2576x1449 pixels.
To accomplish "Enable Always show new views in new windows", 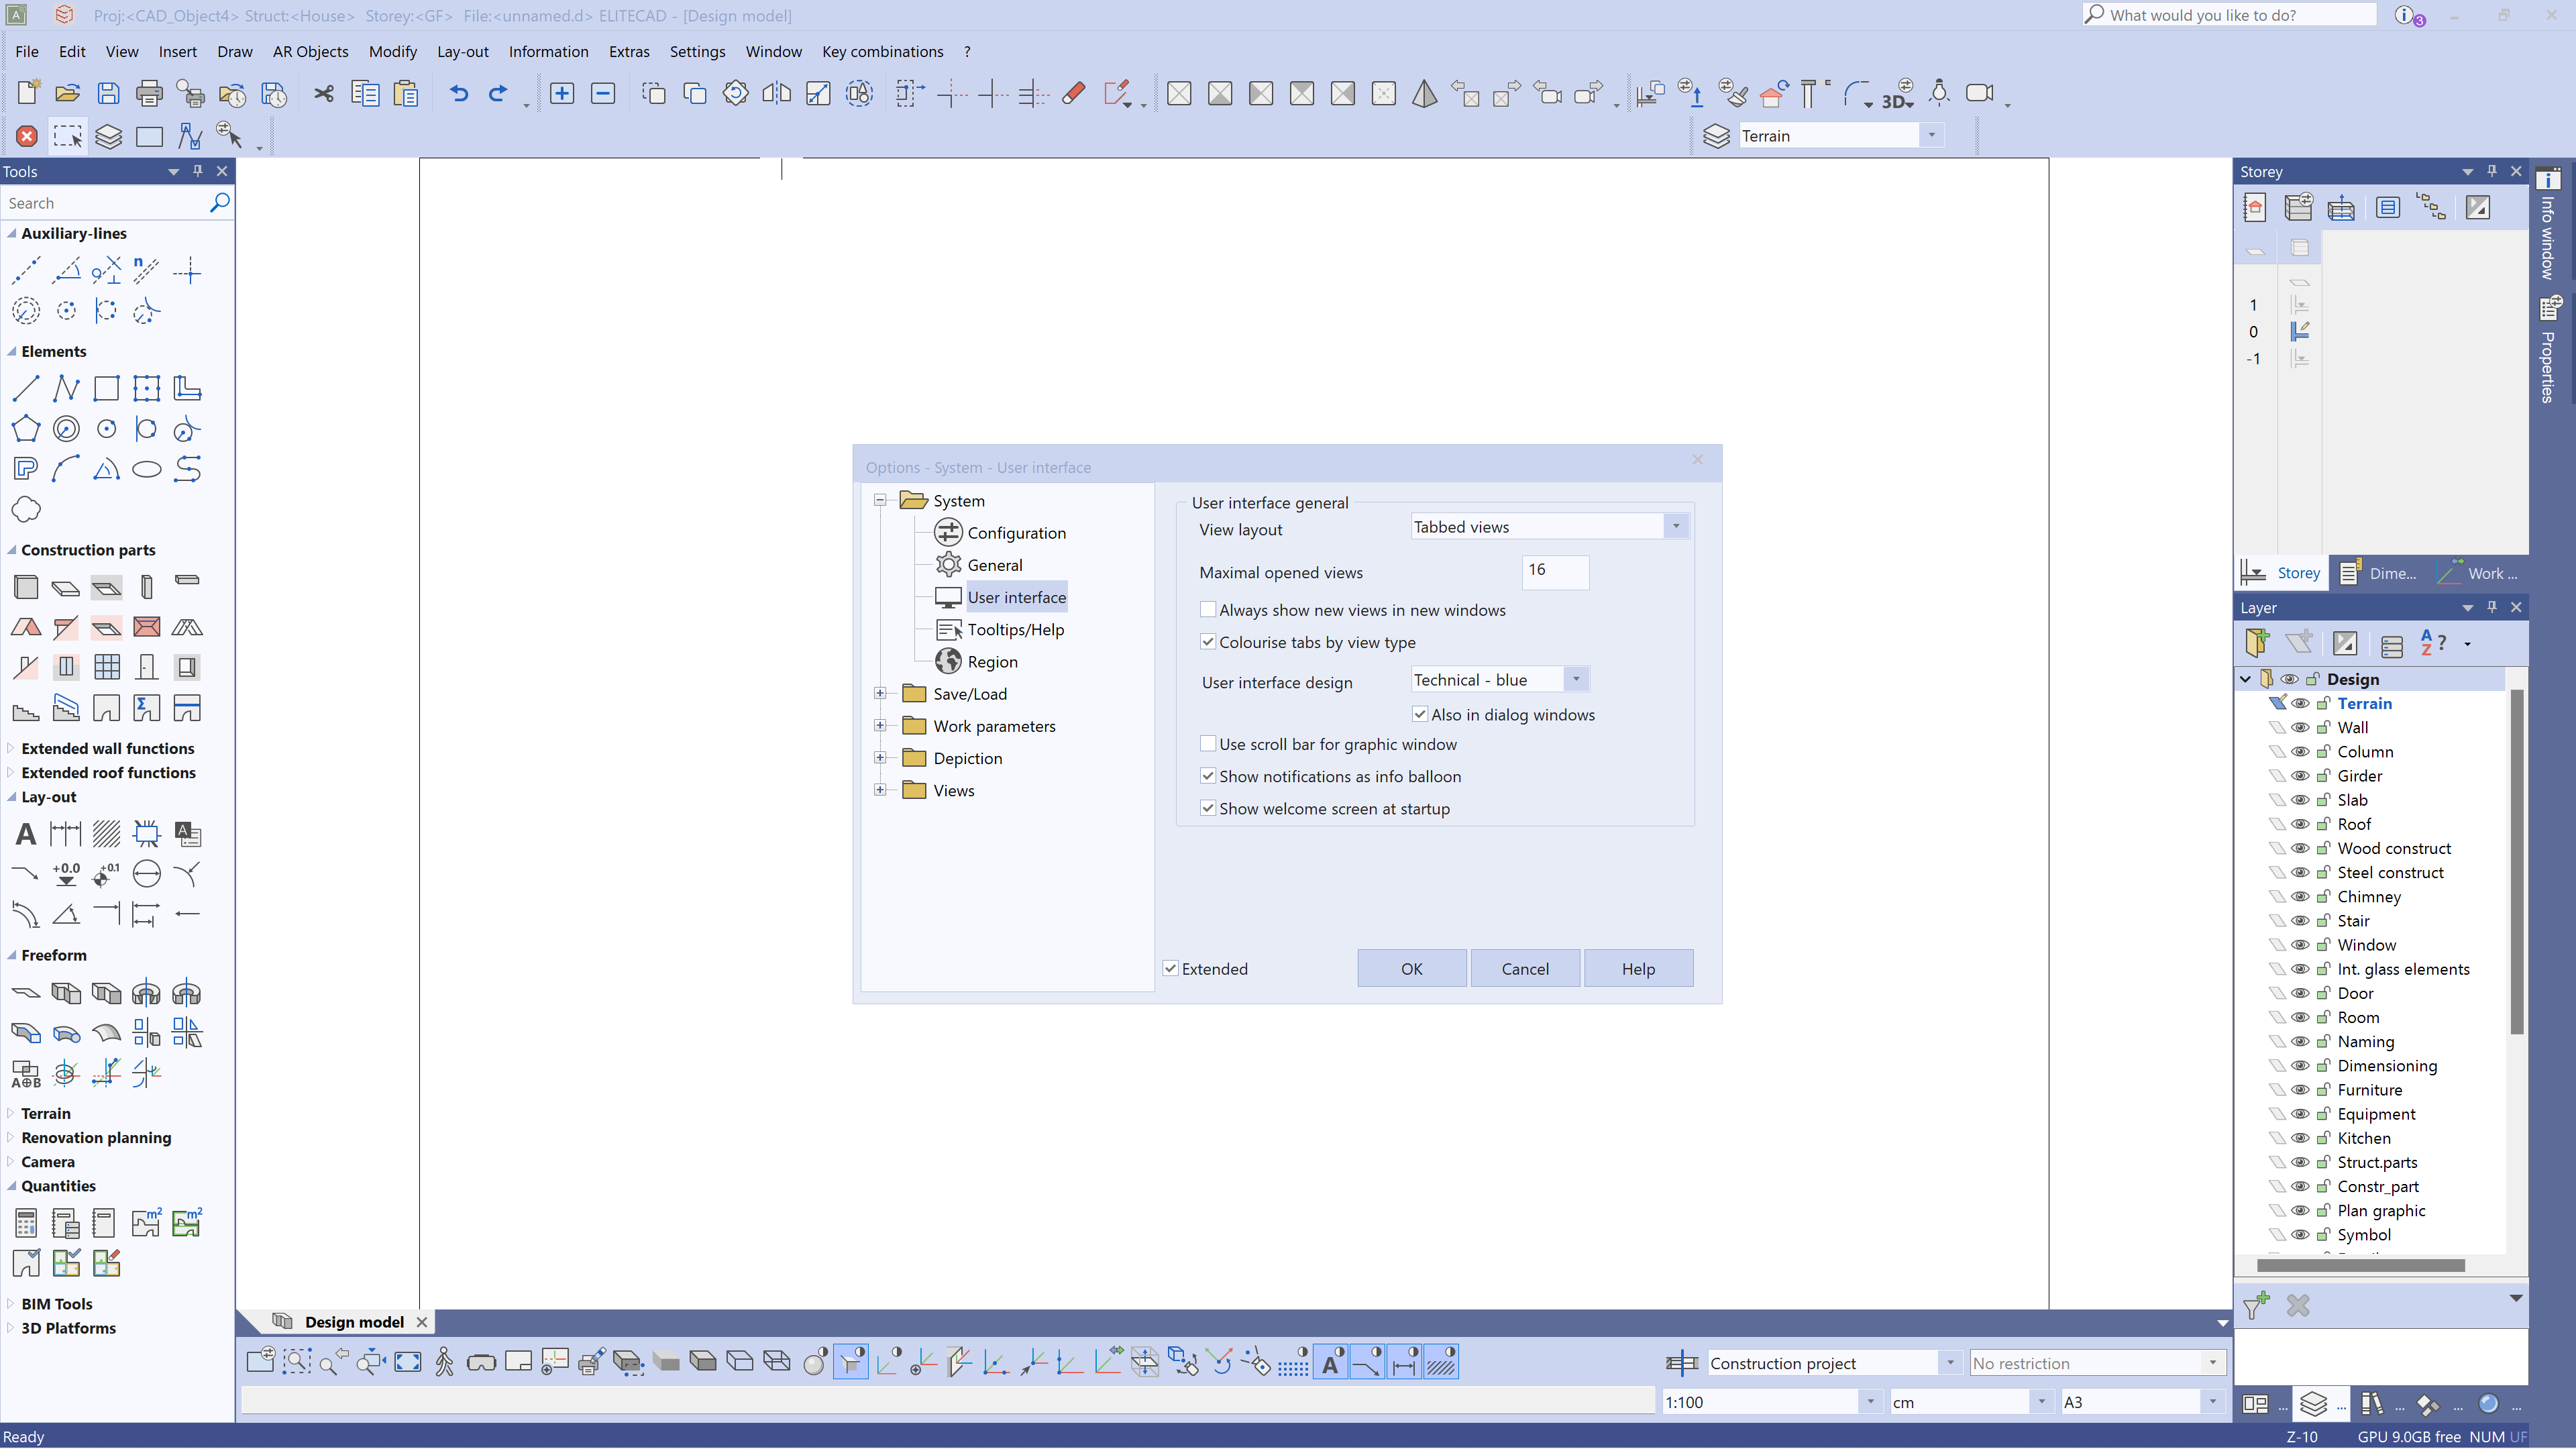I will 1208,610.
